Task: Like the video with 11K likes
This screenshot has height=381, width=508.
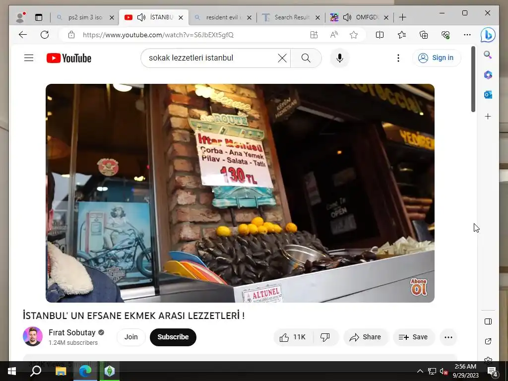Action: (293, 337)
